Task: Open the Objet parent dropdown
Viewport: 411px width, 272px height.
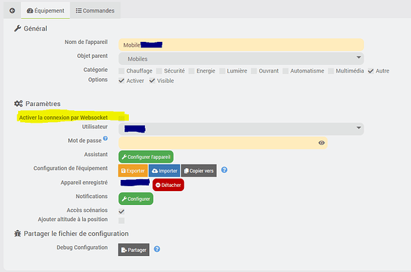Action: pyautogui.click(x=241, y=59)
